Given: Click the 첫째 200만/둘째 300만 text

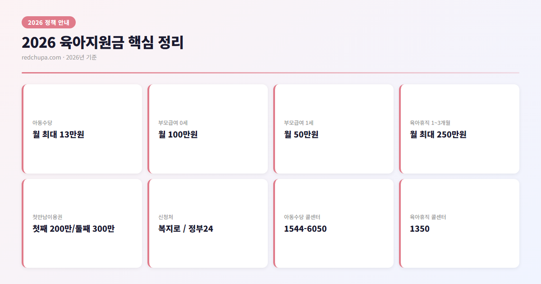Looking at the screenshot, I should 73,229.
